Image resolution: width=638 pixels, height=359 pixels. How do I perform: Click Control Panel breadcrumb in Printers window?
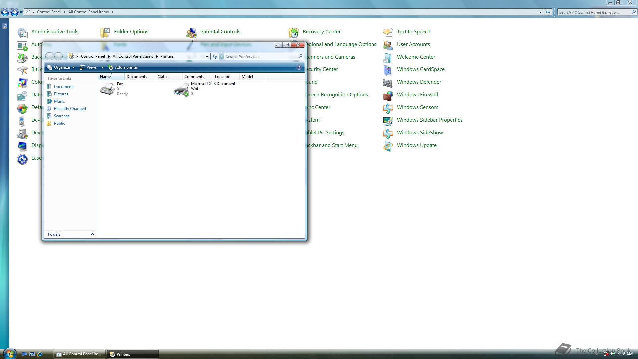(93, 56)
